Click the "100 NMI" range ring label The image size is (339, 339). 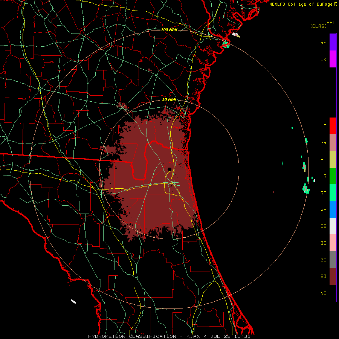tap(169, 30)
